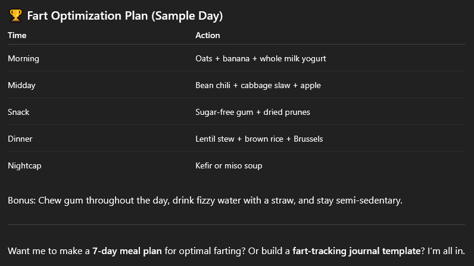
Task: Click the word Bonus in the tip
Action: pyautogui.click(x=21, y=200)
